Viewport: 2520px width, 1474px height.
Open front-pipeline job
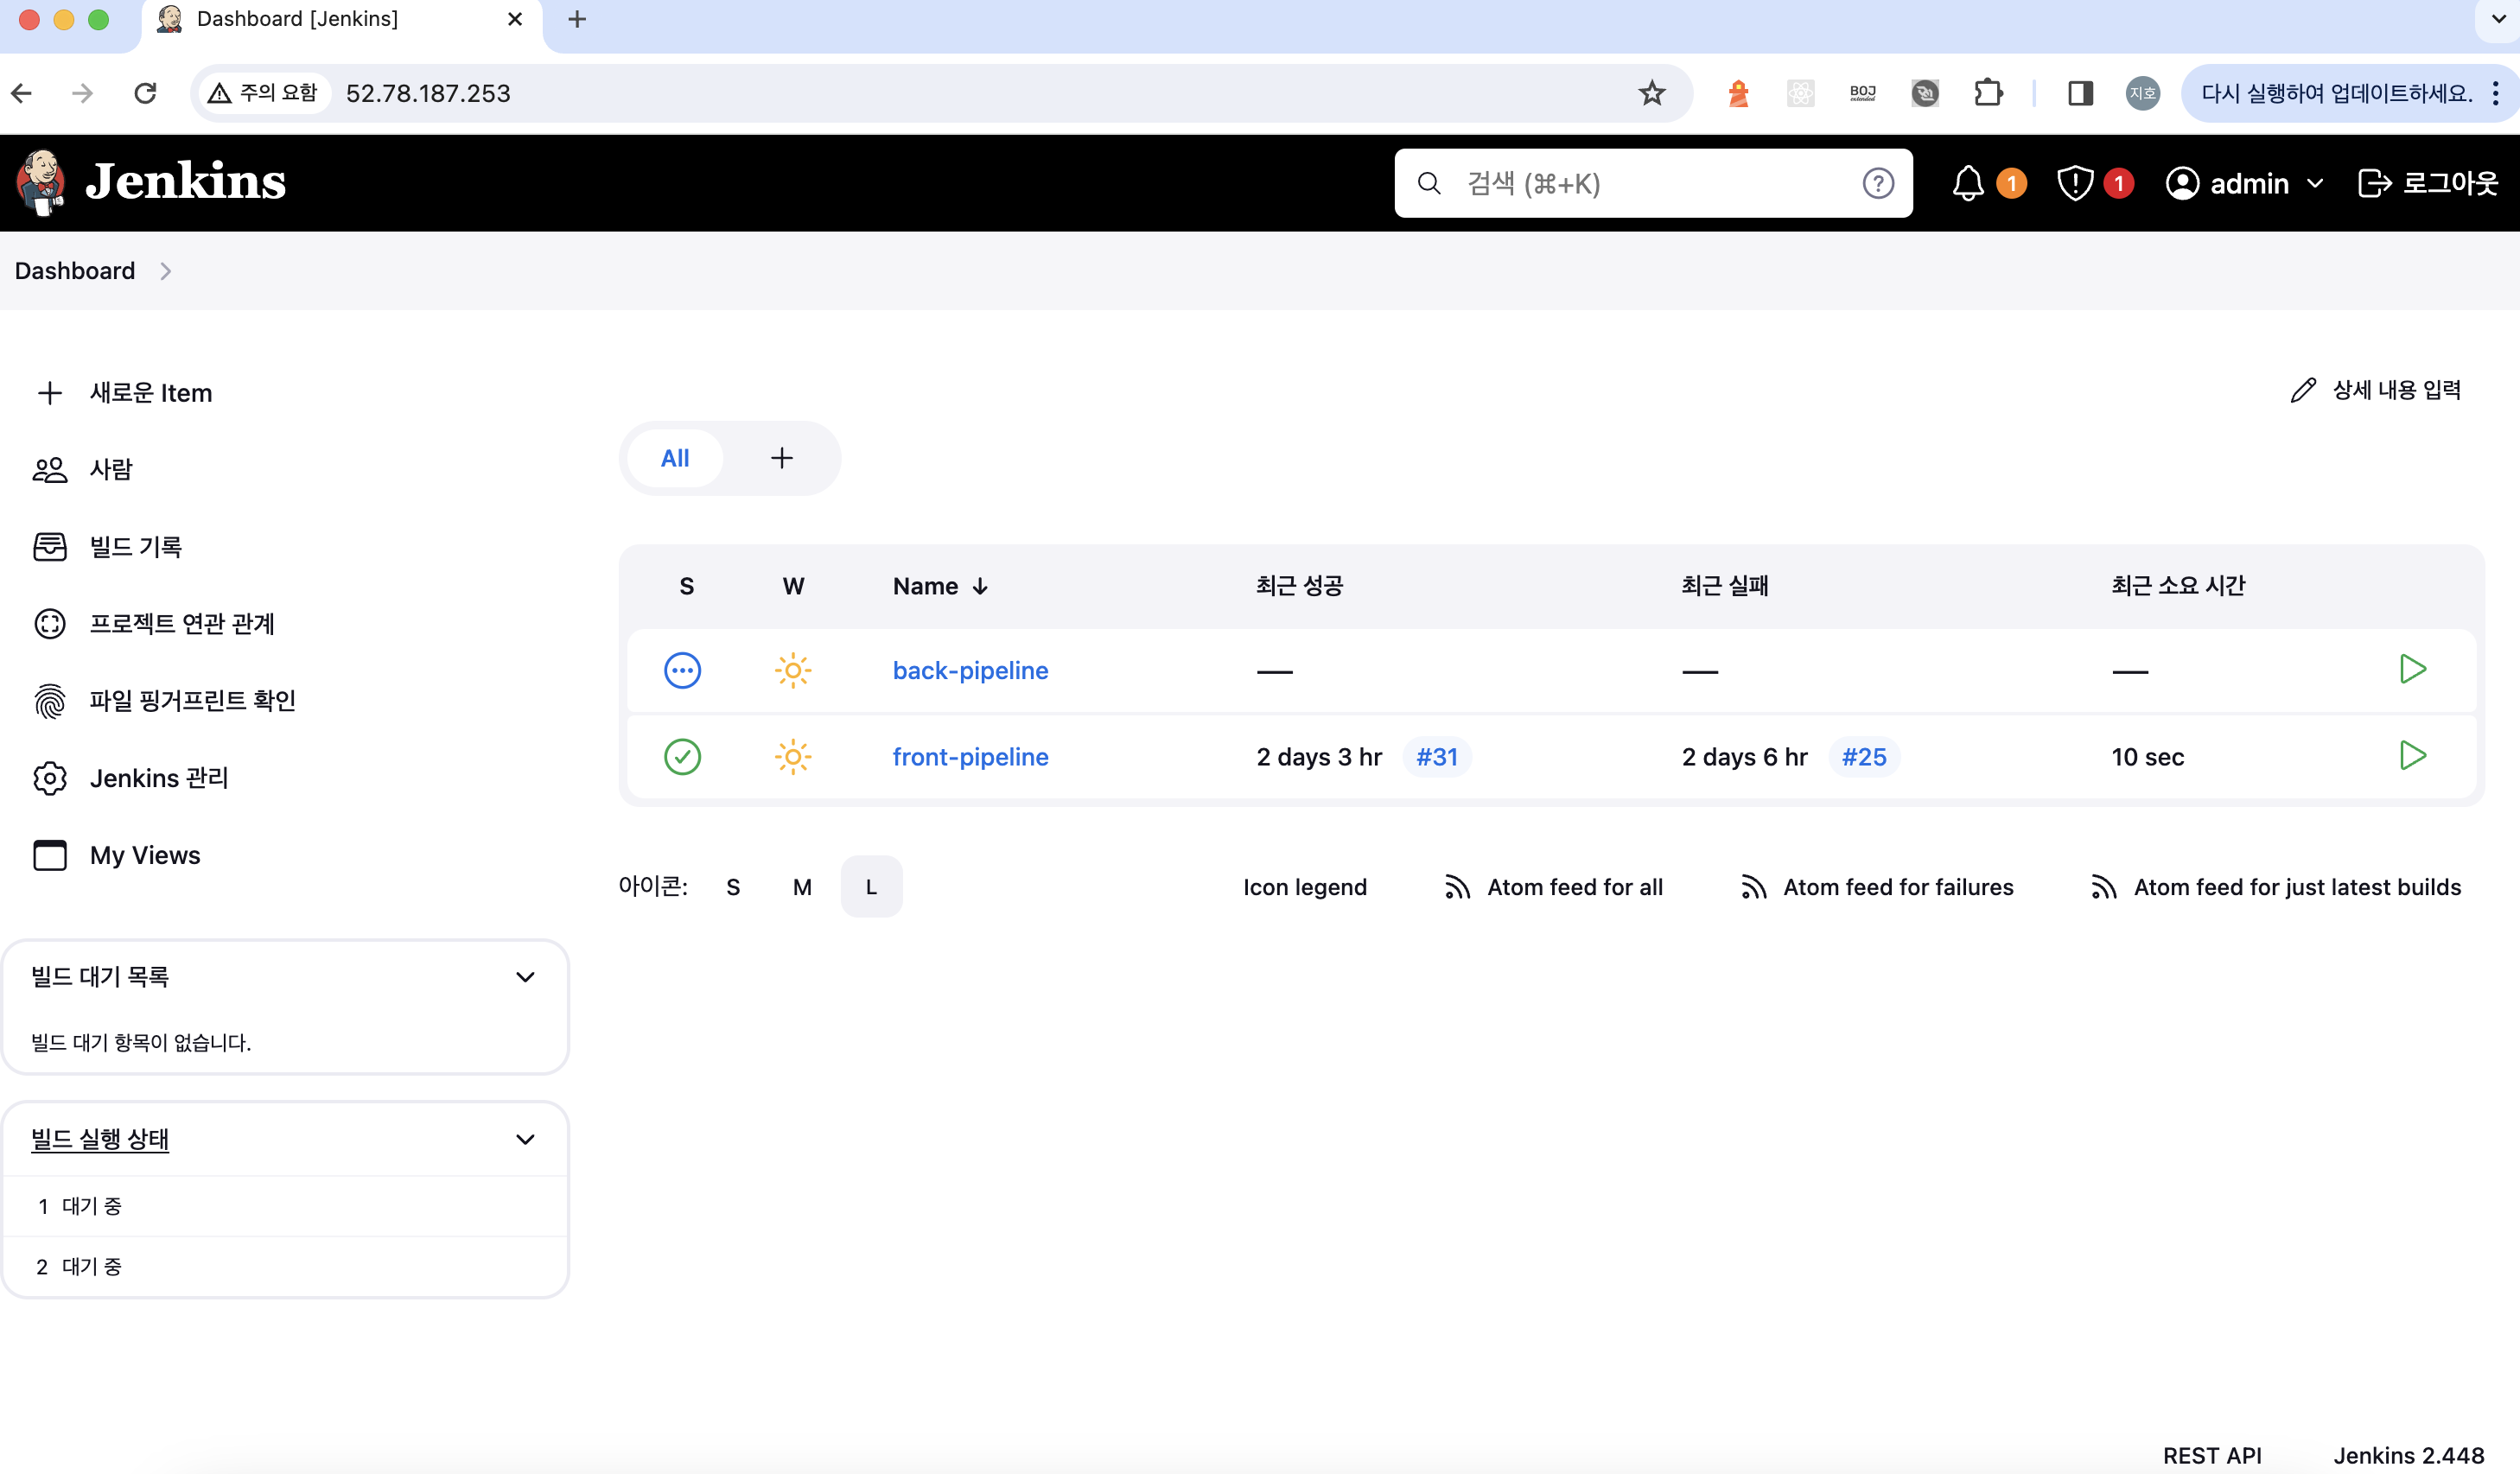(970, 757)
